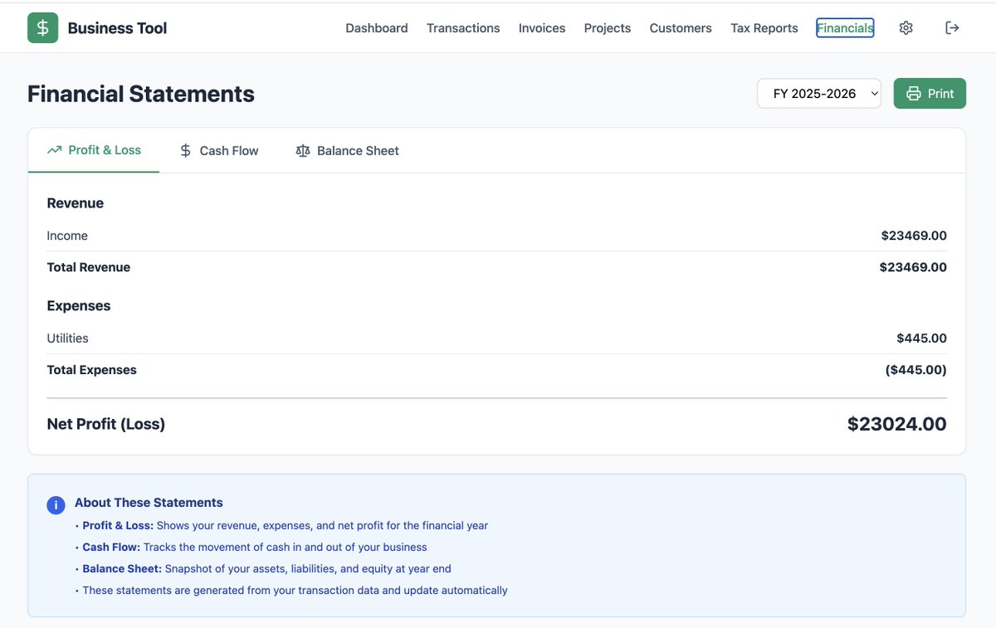Click the Revenue section heading
The width and height of the screenshot is (996, 628).
76,203
